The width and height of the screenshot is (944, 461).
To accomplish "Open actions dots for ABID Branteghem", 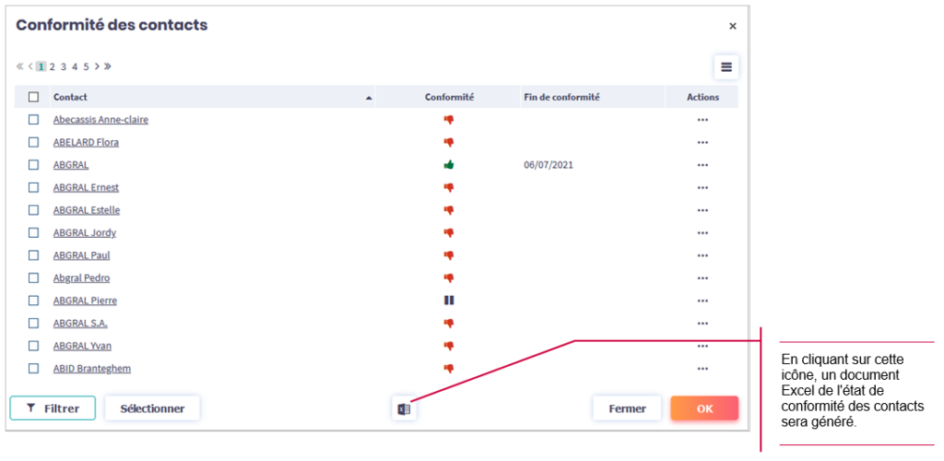I will coord(702,369).
